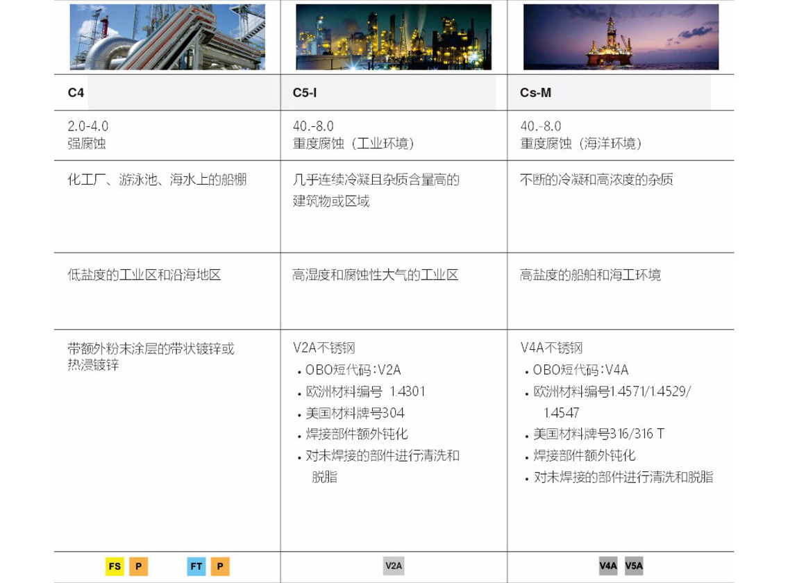Click the 强腐蚀 label under C4
Image resolution: width=788 pixels, height=583 pixels.
coord(86,144)
